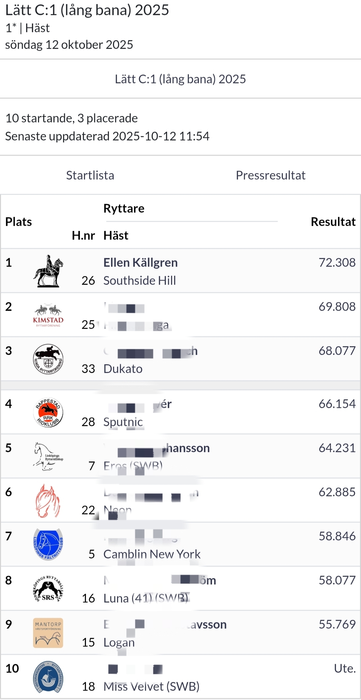The height and width of the screenshot is (700, 361).
Task: Click the Plats column header
Action: tap(19, 222)
